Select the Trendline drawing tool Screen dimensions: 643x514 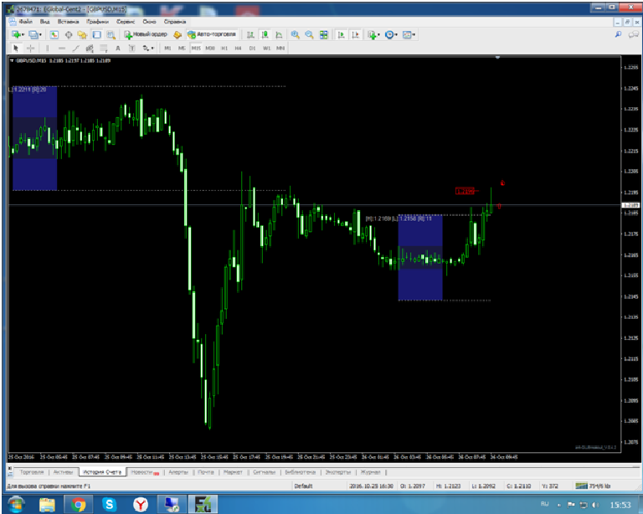[76, 49]
